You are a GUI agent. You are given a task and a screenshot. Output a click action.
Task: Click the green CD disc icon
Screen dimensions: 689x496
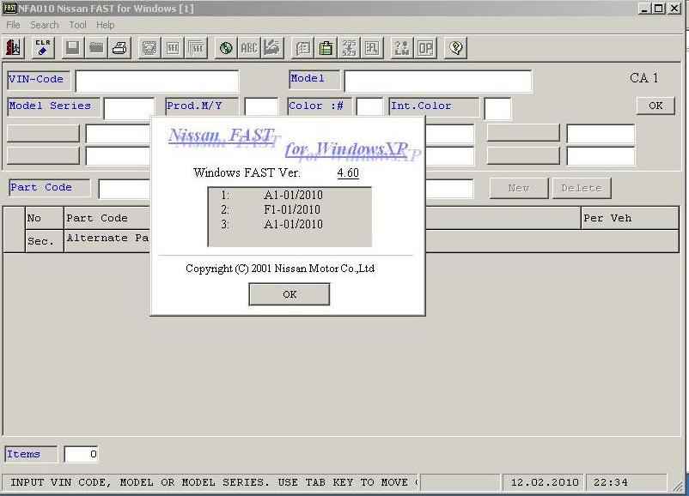click(x=226, y=47)
